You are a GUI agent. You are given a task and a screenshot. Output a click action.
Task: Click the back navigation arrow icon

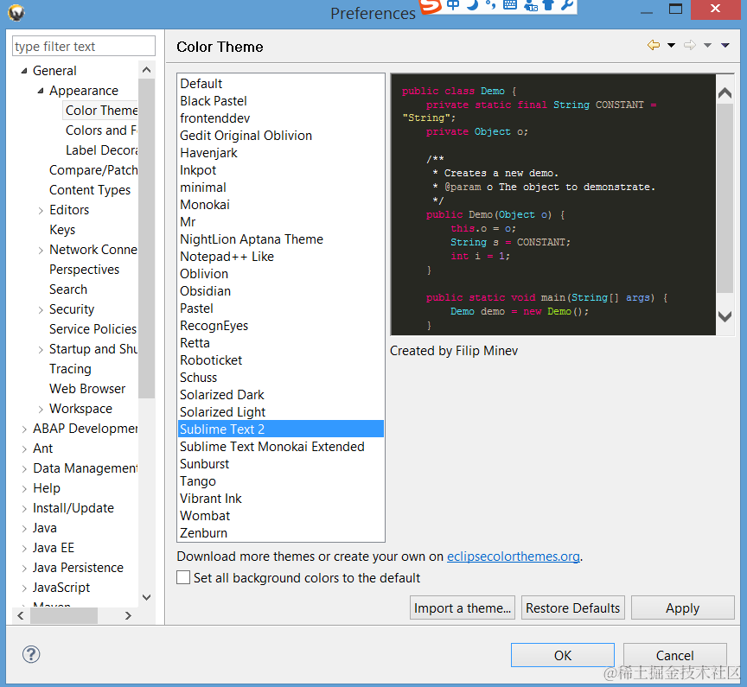[653, 45]
